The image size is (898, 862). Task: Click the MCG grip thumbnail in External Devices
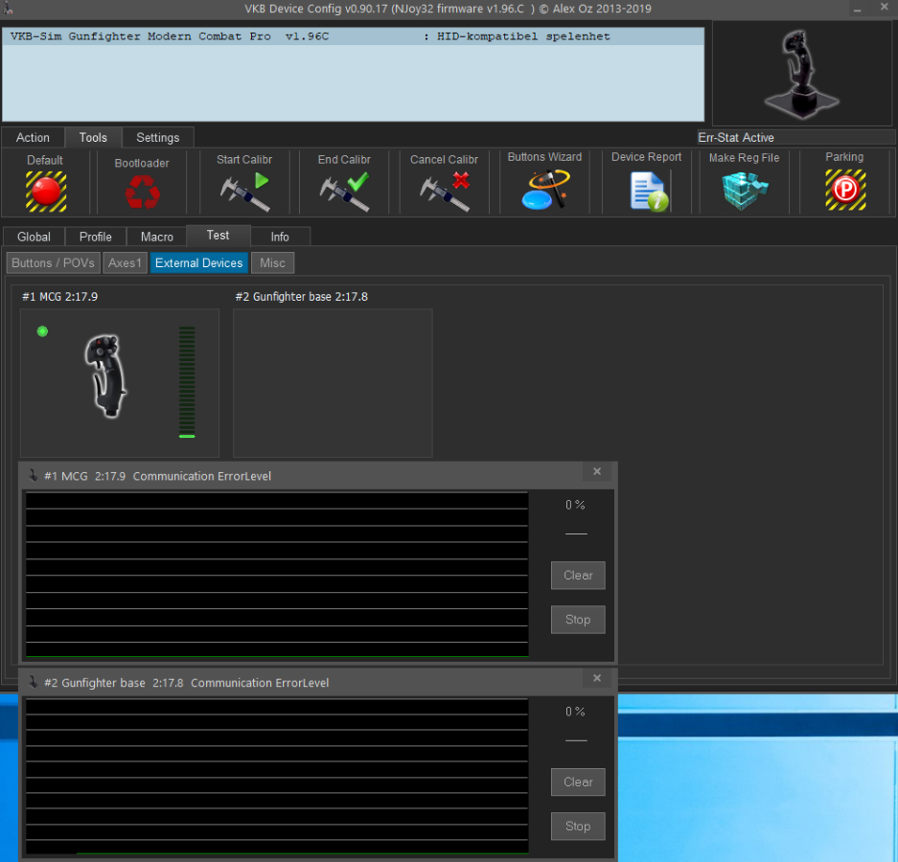pos(105,376)
